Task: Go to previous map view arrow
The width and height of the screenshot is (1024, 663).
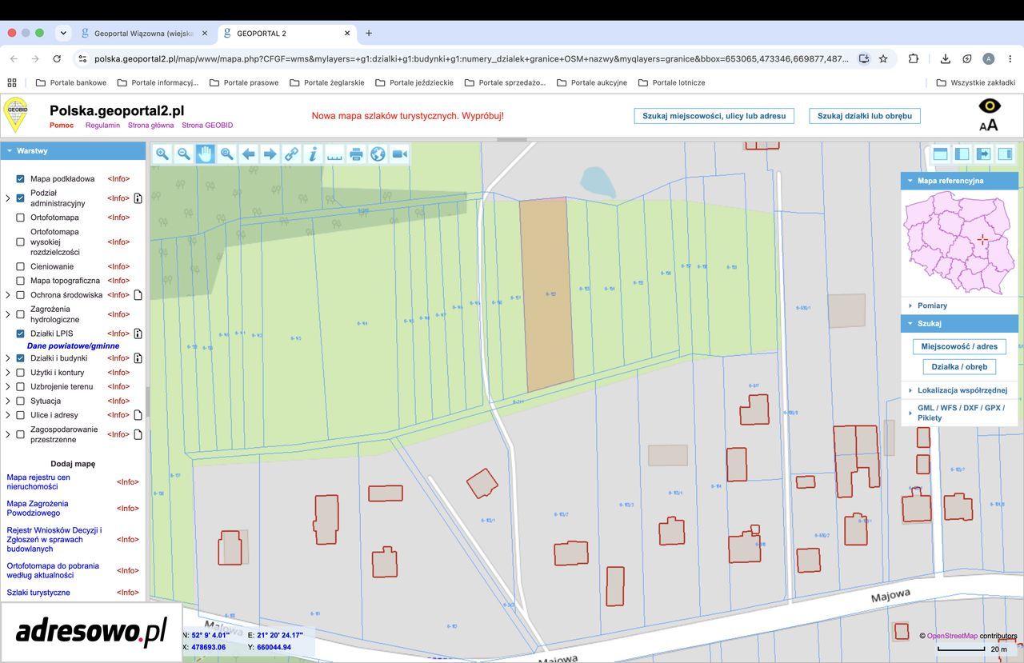Action: [249, 154]
